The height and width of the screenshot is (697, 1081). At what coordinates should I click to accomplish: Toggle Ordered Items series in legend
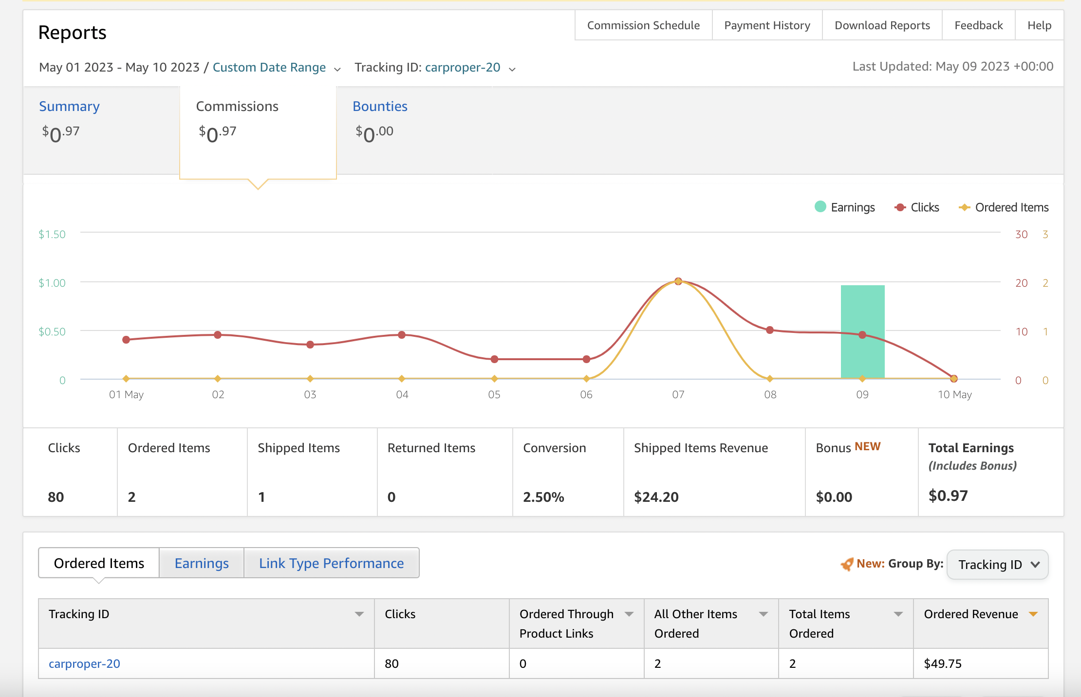(x=1004, y=207)
